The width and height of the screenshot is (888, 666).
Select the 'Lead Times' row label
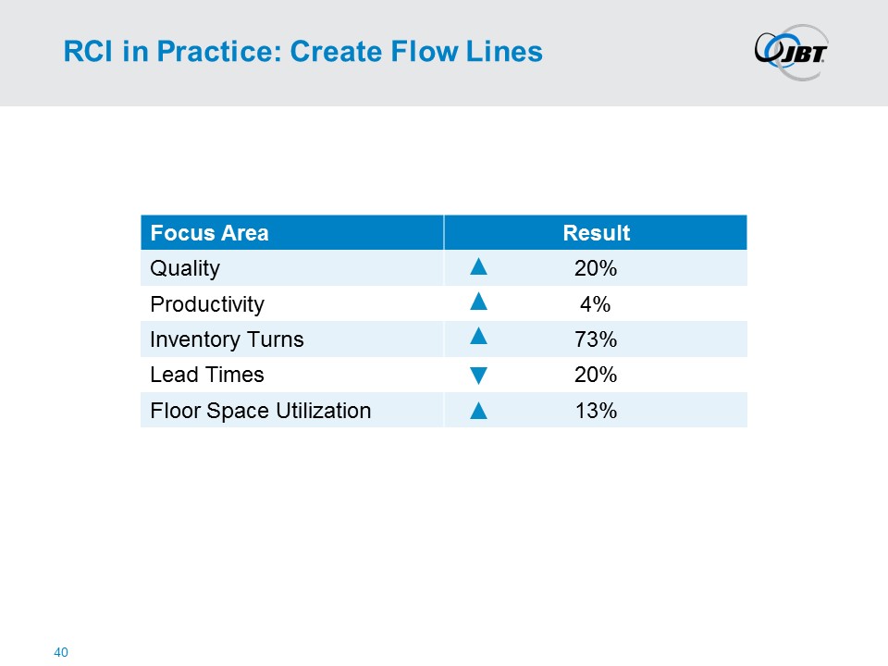pos(207,375)
